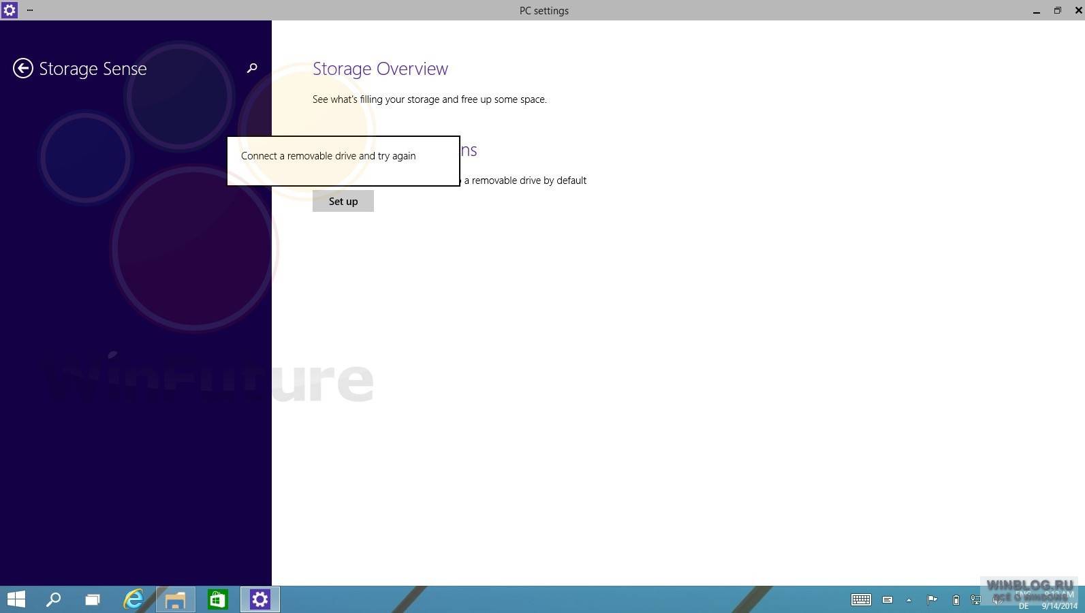Viewport: 1085px width, 613px height.
Task: Close the PC settings window
Action: [1079, 10]
